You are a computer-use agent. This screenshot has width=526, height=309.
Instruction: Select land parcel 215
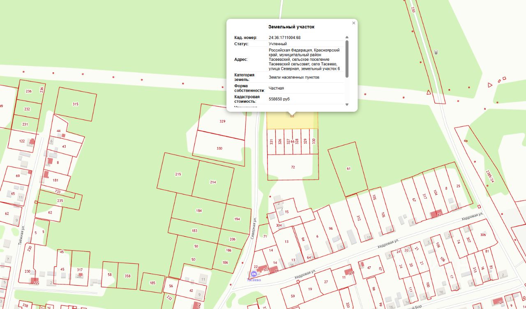coord(178,174)
